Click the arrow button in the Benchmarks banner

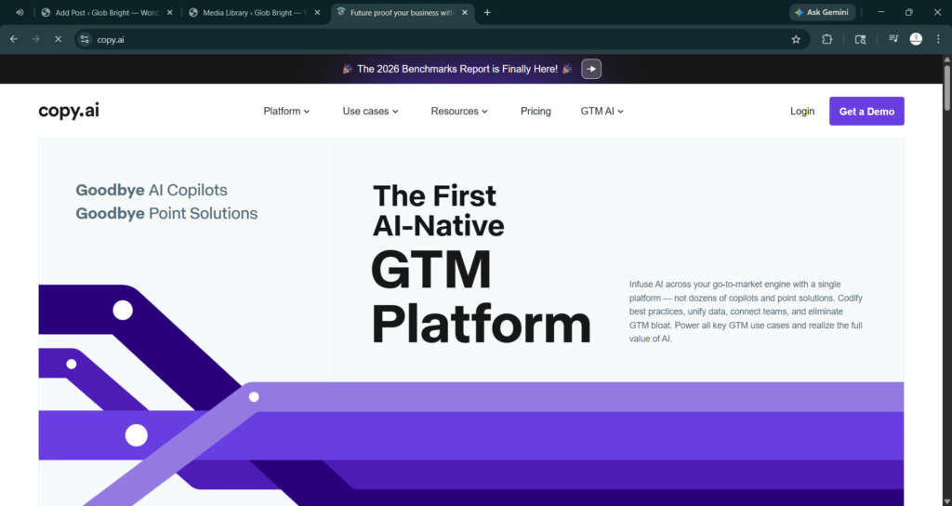coord(591,69)
